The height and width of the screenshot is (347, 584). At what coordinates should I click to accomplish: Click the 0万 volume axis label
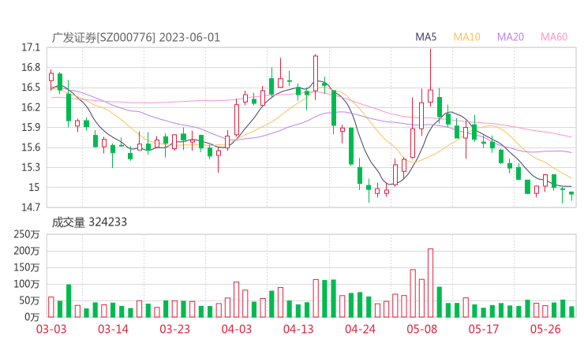32,318
